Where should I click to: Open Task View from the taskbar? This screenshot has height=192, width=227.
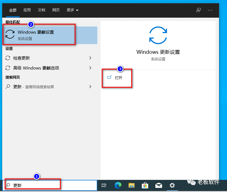click(104, 185)
